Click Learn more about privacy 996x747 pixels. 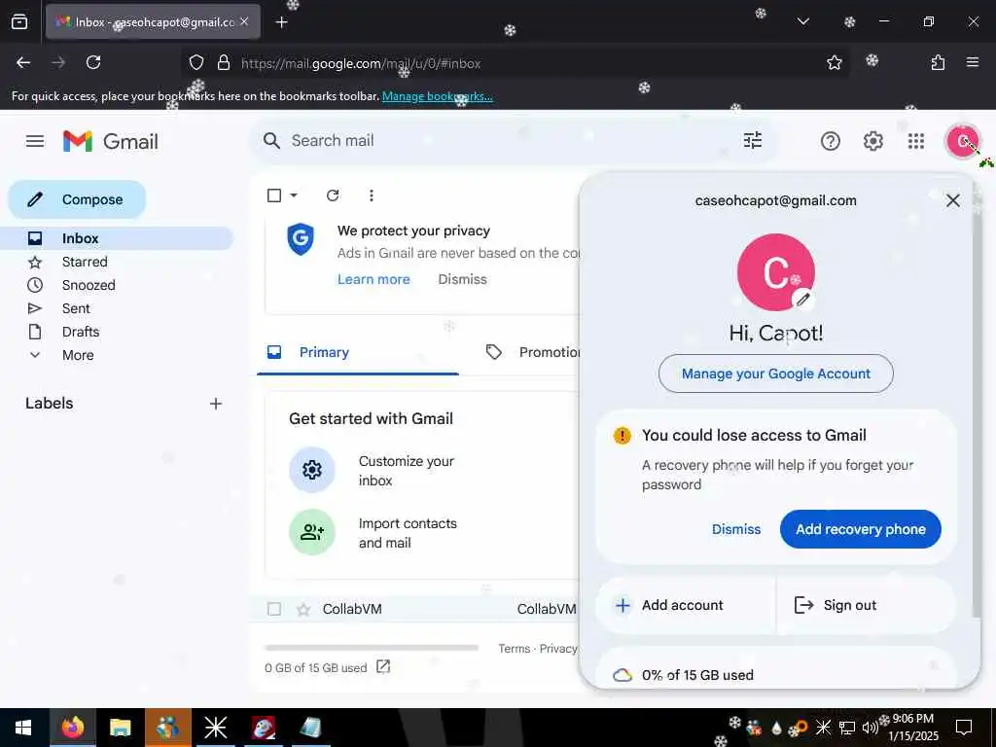(x=373, y=279)
